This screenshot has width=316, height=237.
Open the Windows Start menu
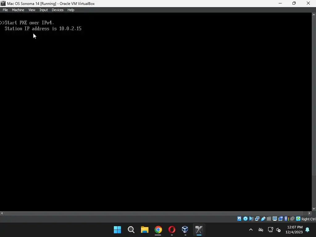(117, 230)
